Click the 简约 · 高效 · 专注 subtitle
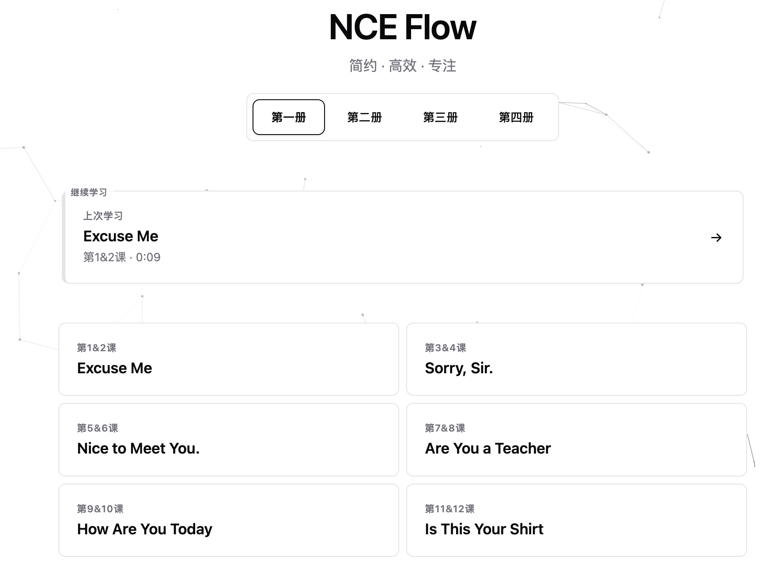 click(x=403, y=66)
